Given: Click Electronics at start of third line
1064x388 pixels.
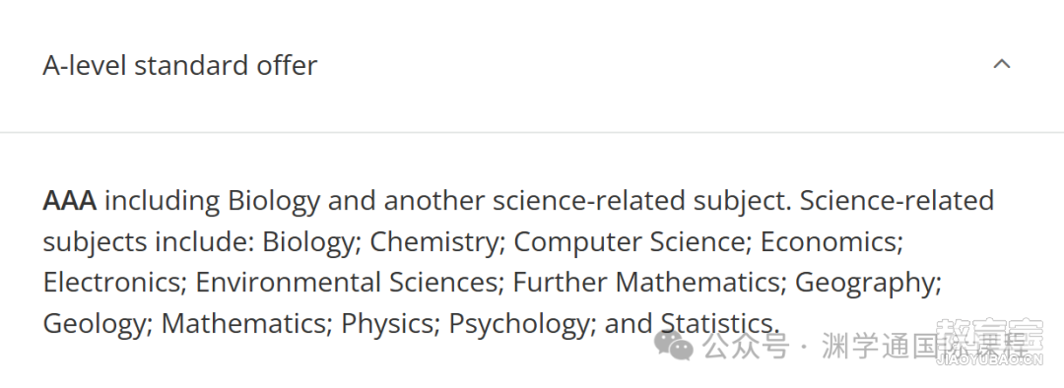Looking at the screenshot, I should [x=111, y=283].
